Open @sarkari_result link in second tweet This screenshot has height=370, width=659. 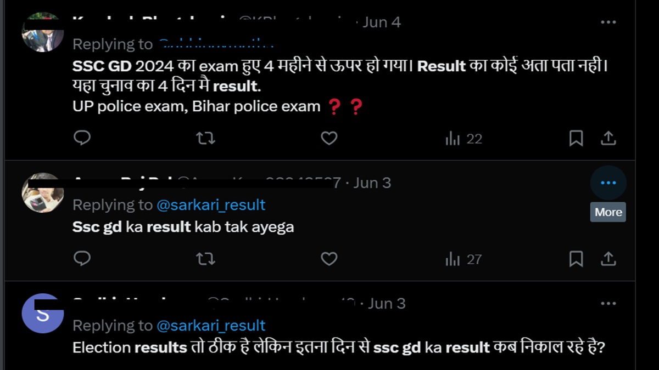[211, 205]
